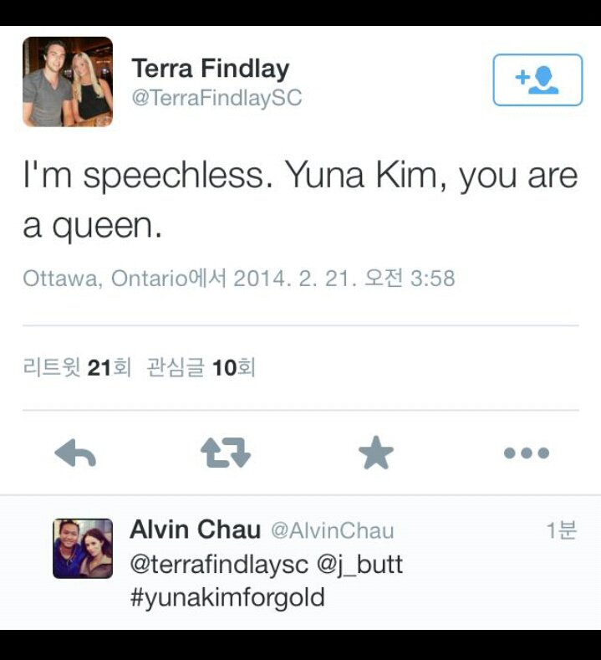Image resolution: width=601 pixels, height=660 pixels.
Task: Open the @AlvinChau handle
Action: tap(332, 530)
